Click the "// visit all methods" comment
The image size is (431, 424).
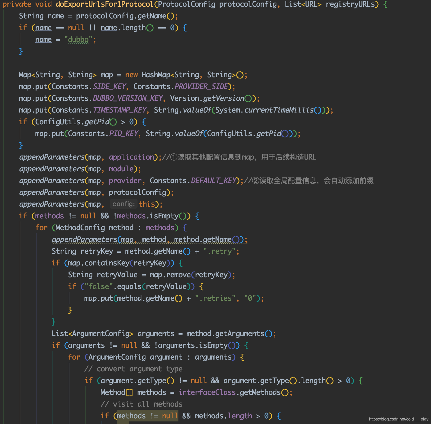click(x=142, y=404)
